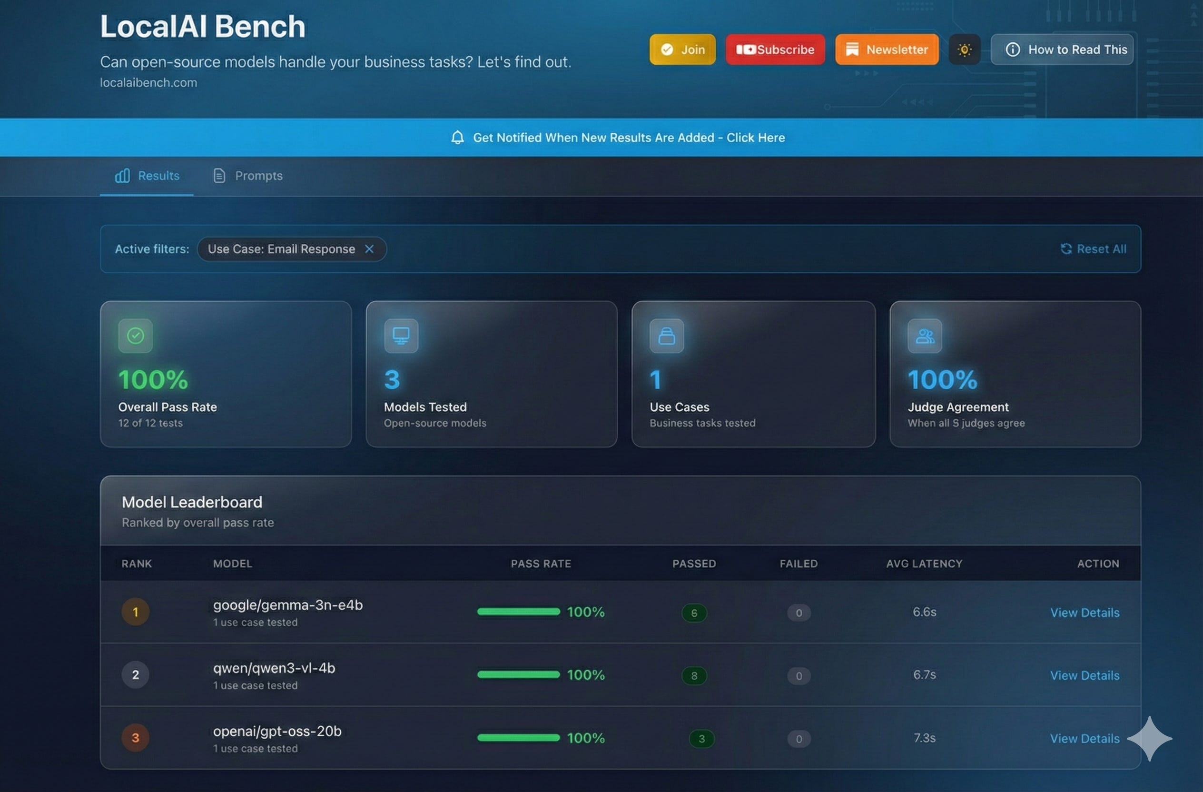Click the PASSED column header

[694, 564]
